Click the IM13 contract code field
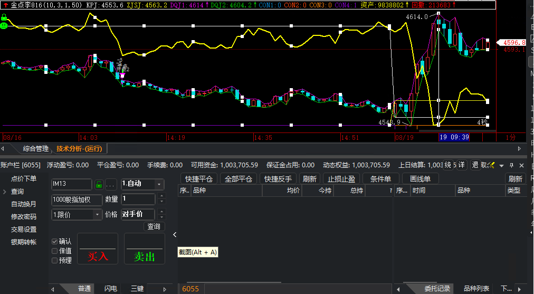534x294 pixels. tap(72, 184)
